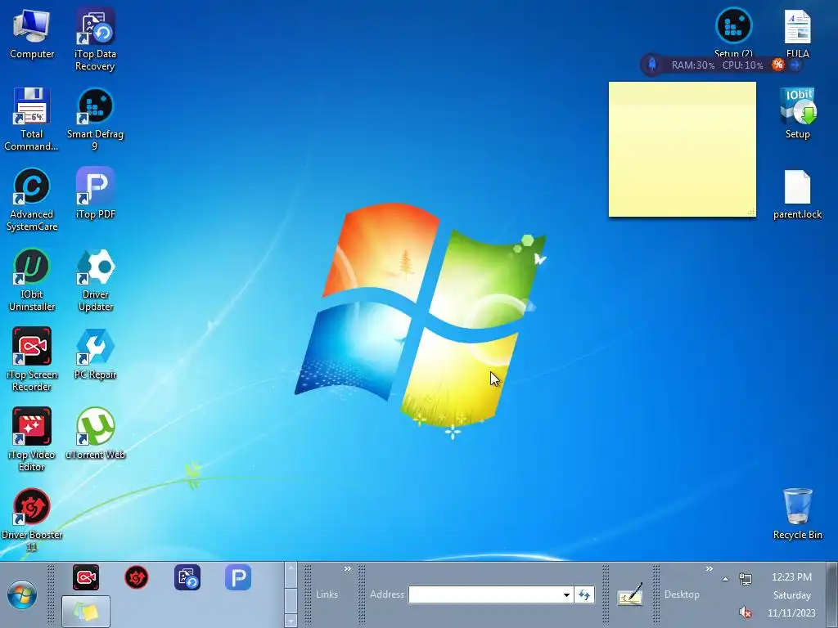Select Smart Defrag 9 desktop shortcut
The image size is (838, 628).
95,119
